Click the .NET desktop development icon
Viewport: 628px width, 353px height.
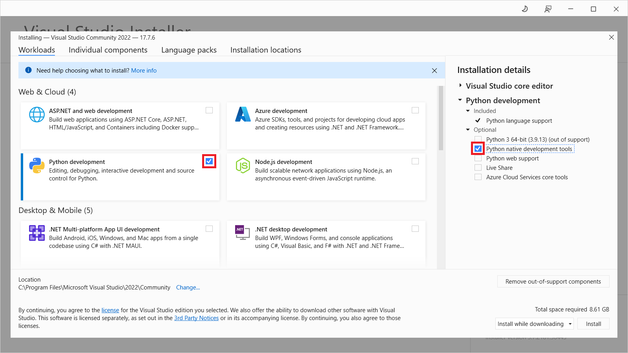(243, 232)
